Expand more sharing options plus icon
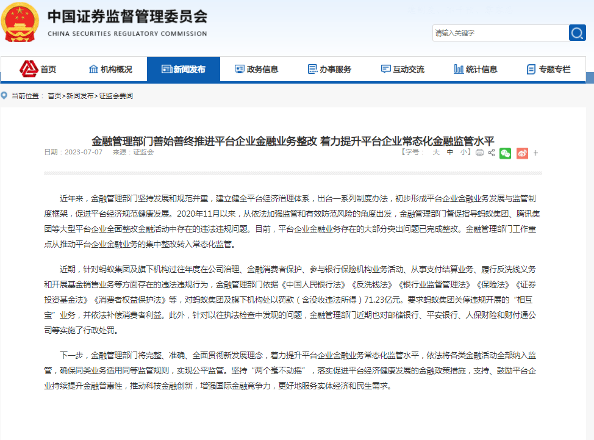Image resolution: width=594 pixels, height=440 pixels. pos(535,153)
